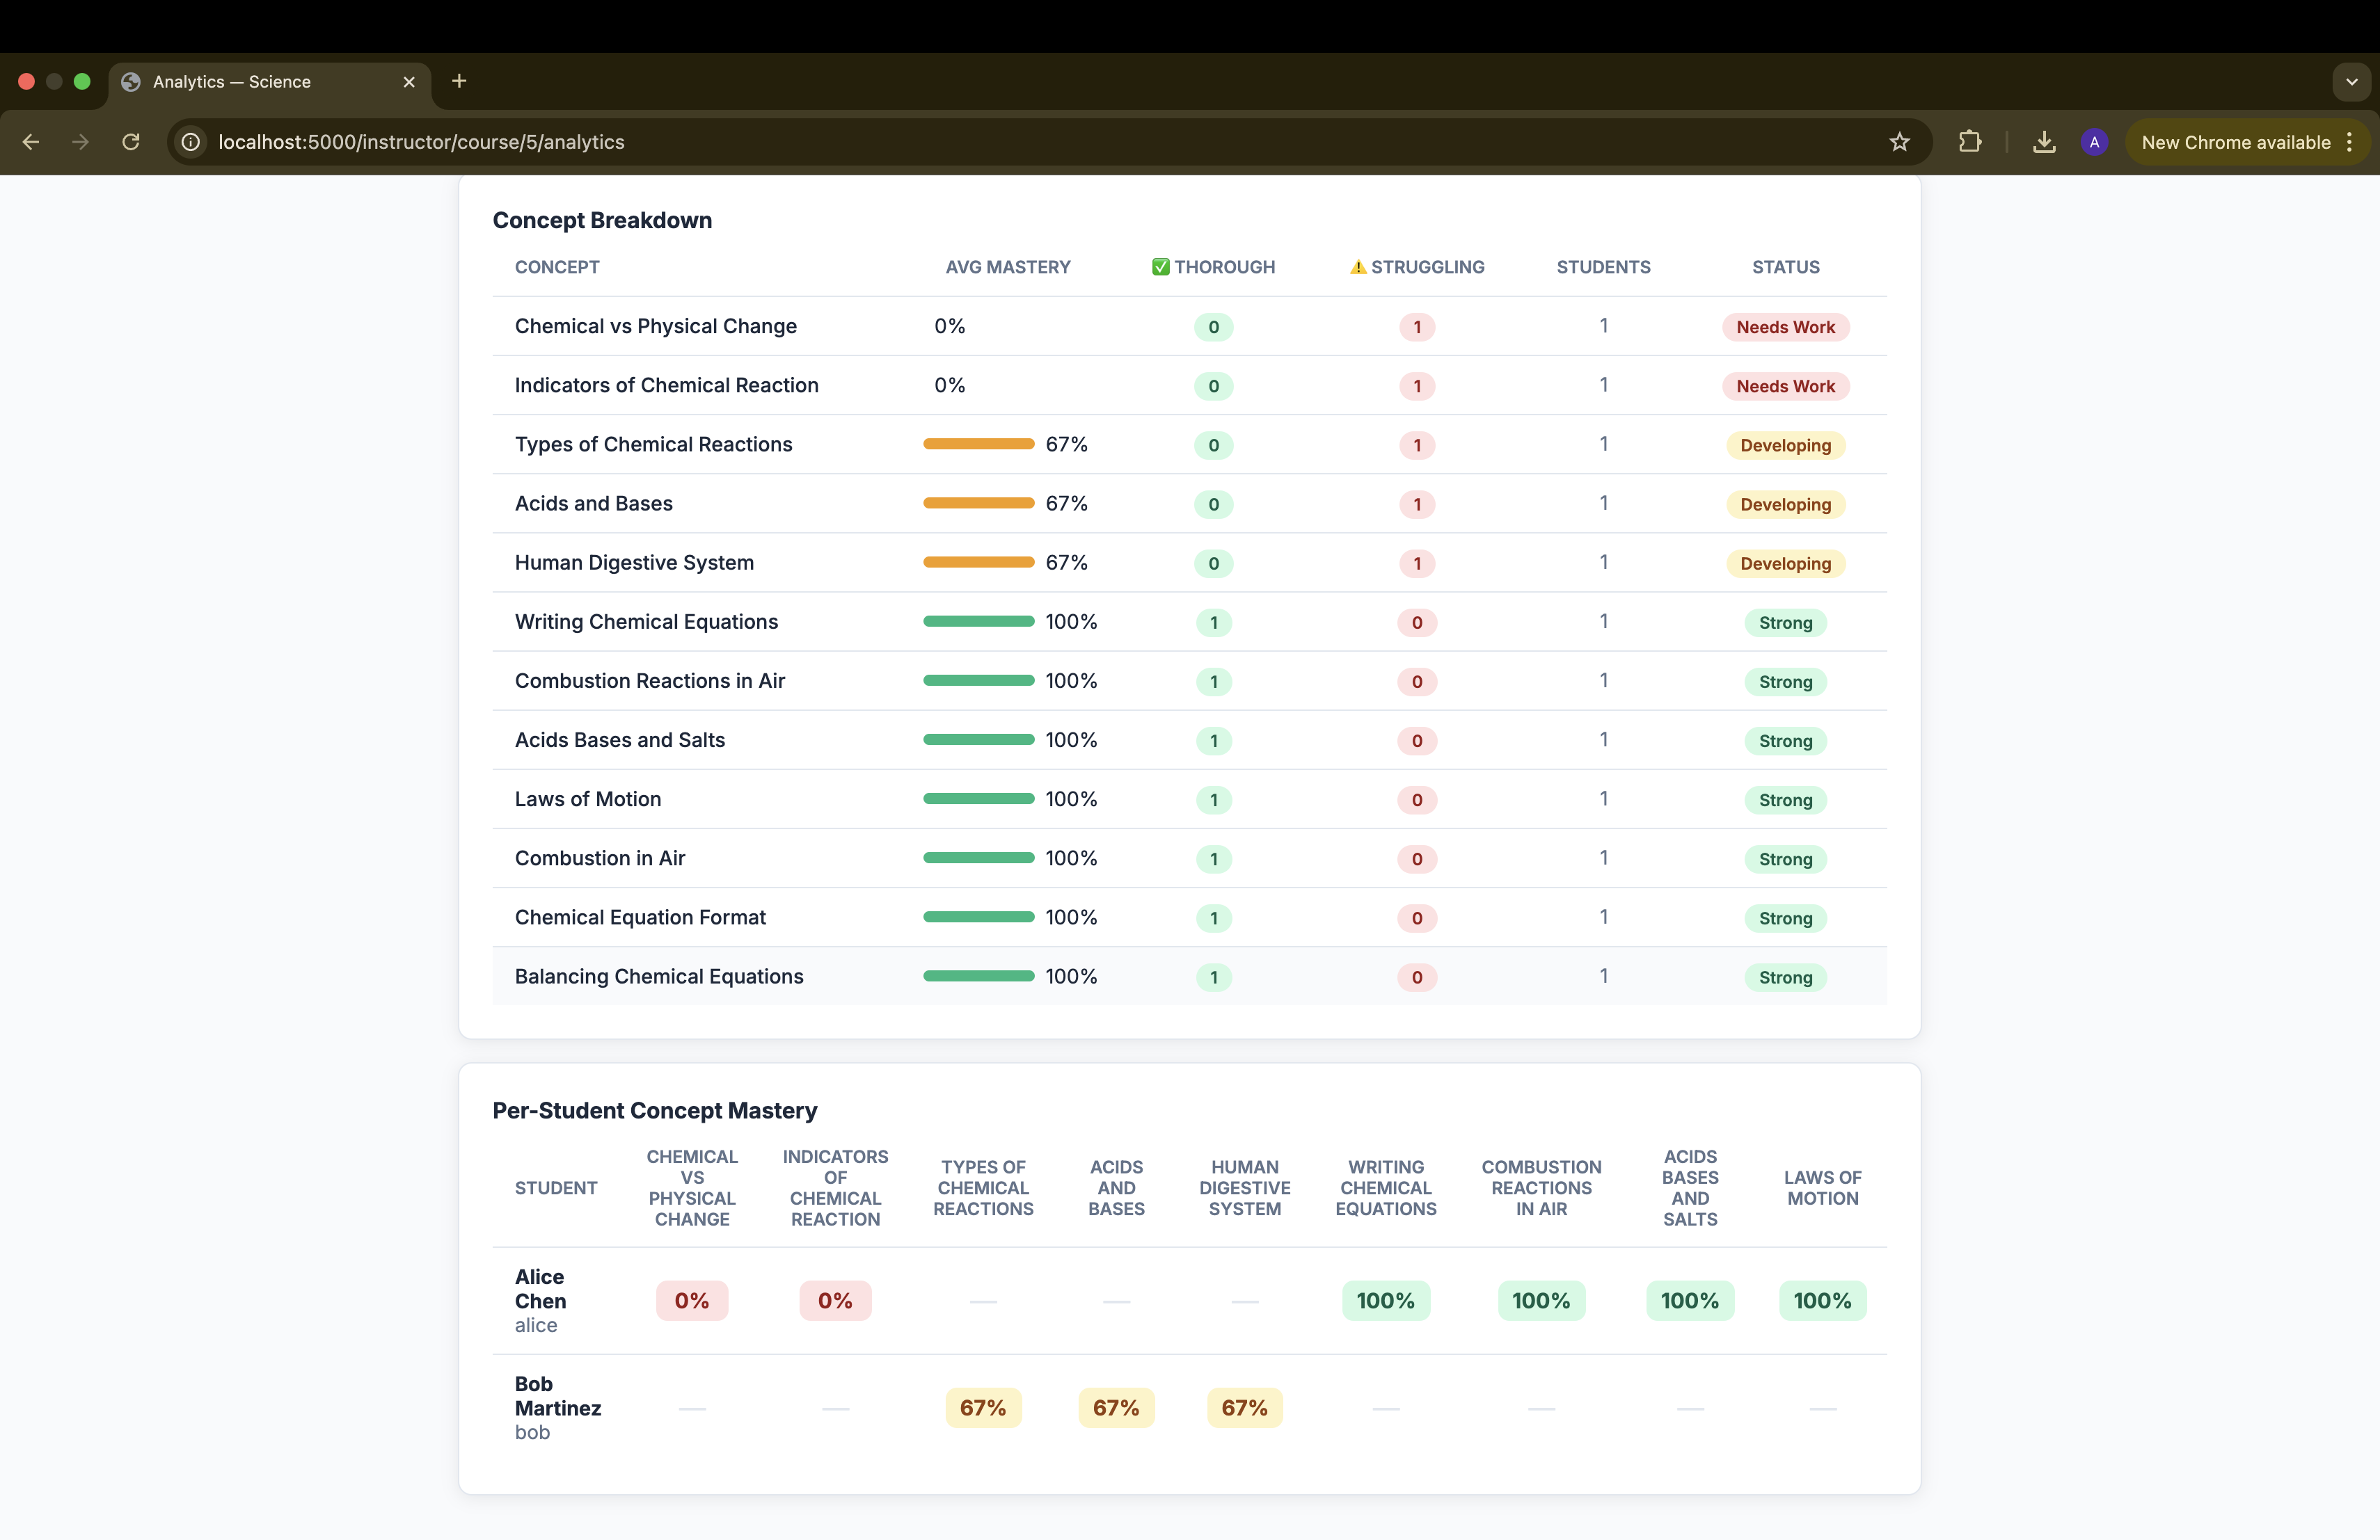The image size is (2380, 1540).
Task: Open the Chrome extensions puzzle icon
Action: 1969,142
